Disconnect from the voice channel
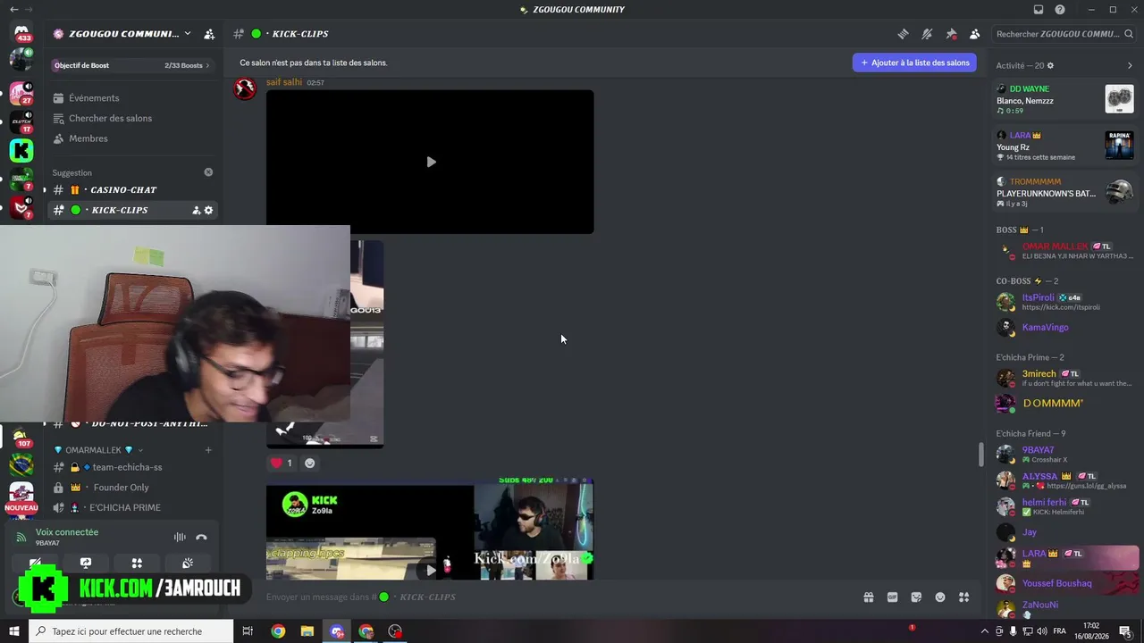Viewport: 1144px width, 643px height. click(201, 537)
